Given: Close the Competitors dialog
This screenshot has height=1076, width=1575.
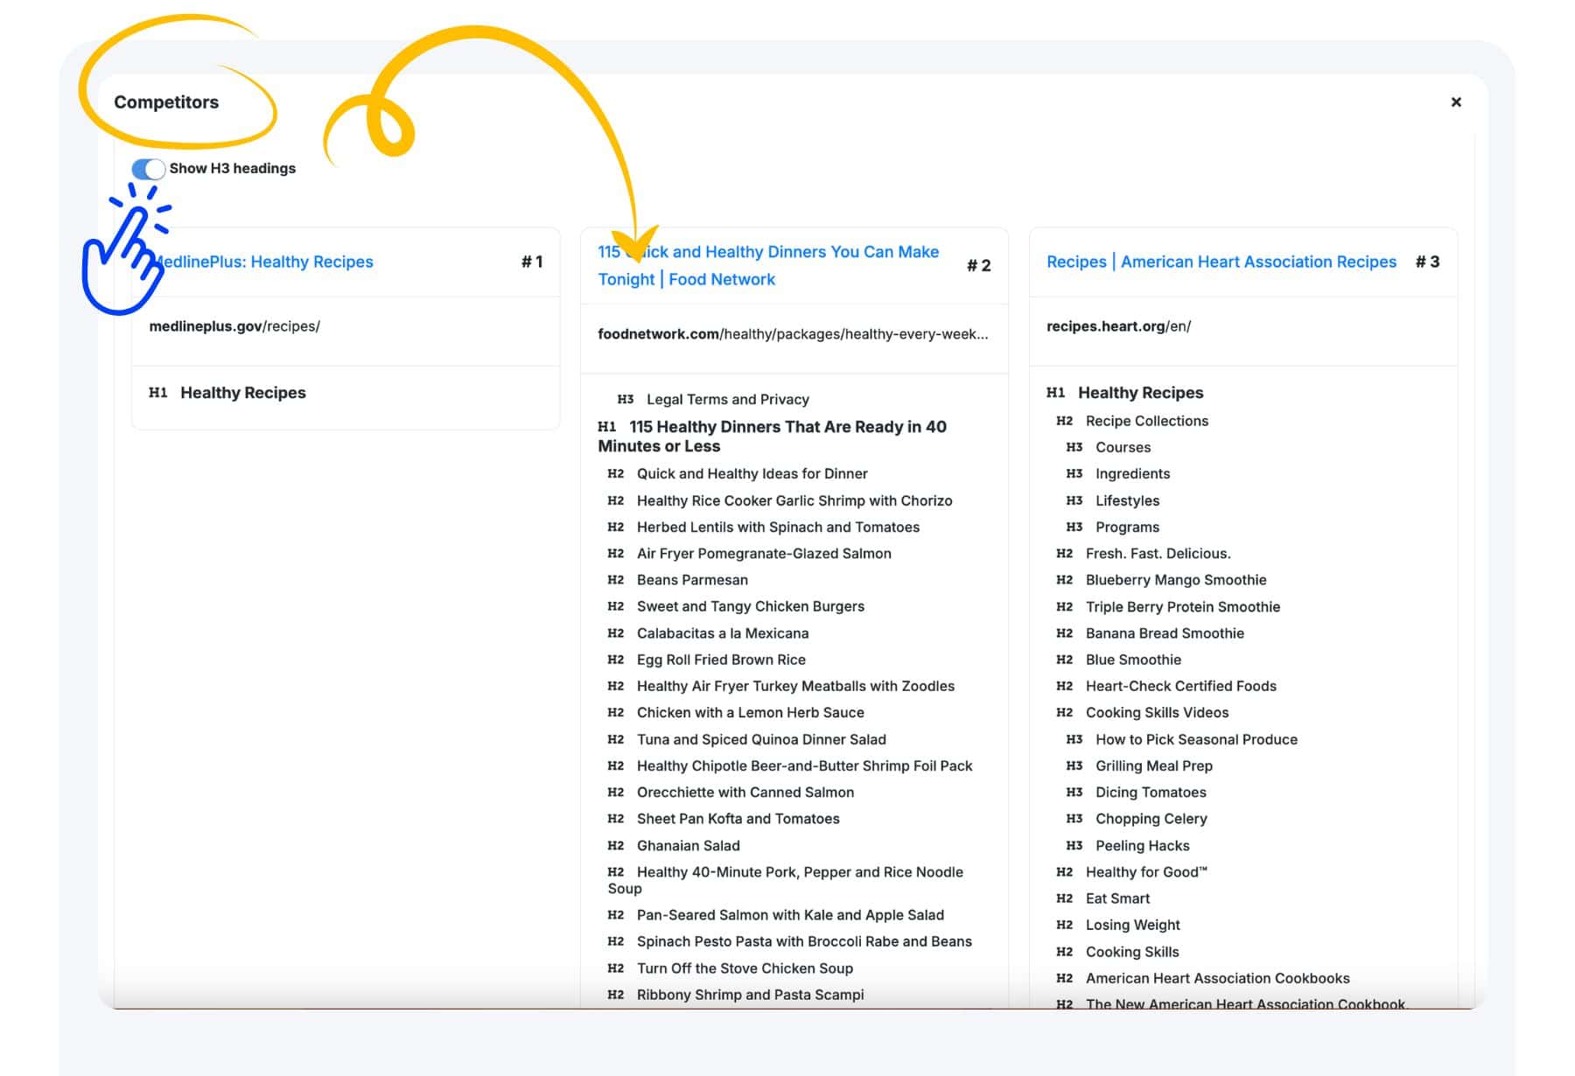Looking at the screenshot, I should [1456, 102].
